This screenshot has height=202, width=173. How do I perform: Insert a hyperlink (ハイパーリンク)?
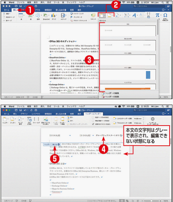click(77, 14)
